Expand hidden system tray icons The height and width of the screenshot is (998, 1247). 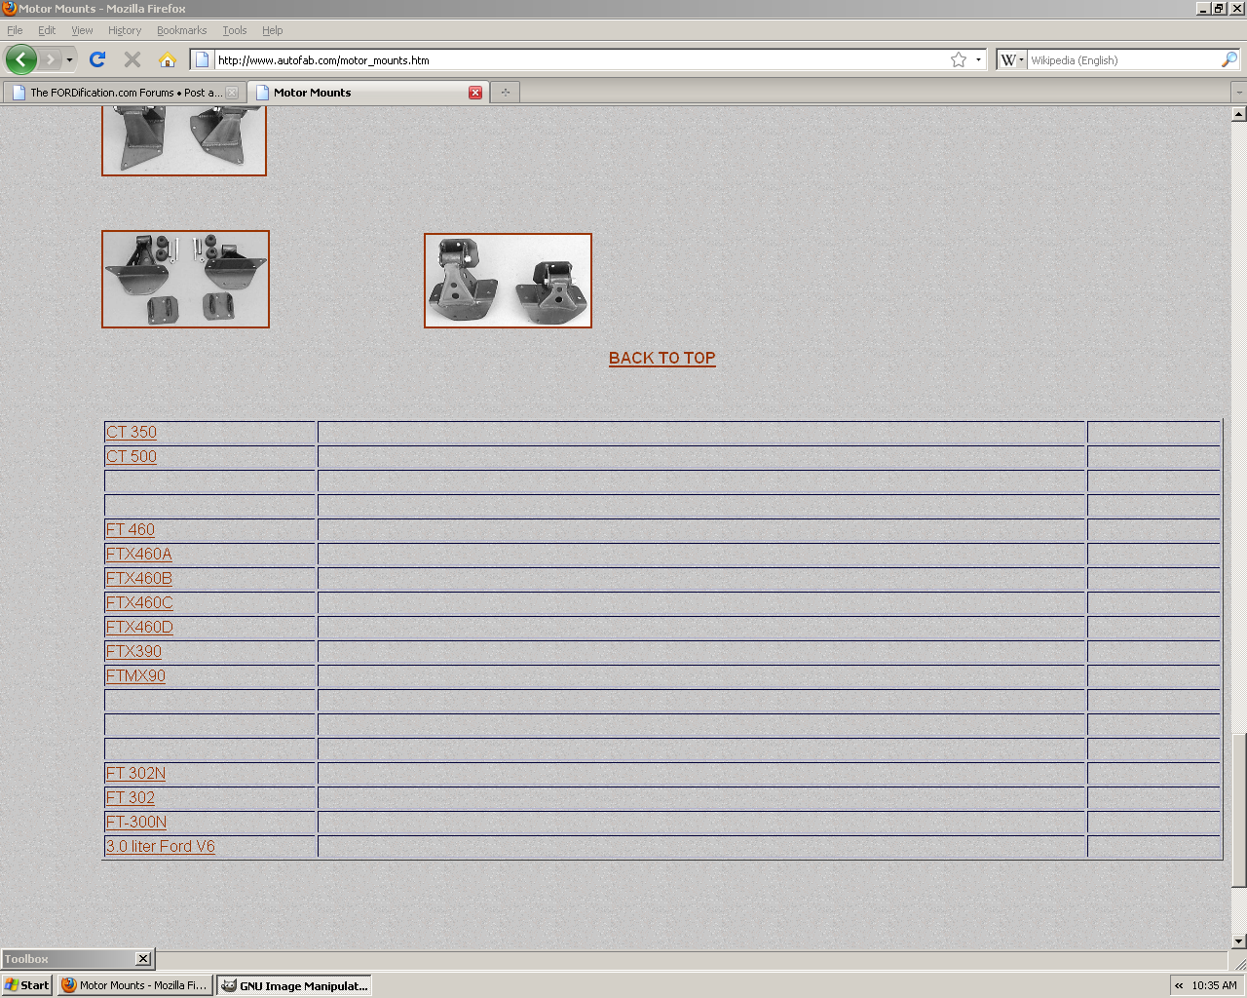1179,985
